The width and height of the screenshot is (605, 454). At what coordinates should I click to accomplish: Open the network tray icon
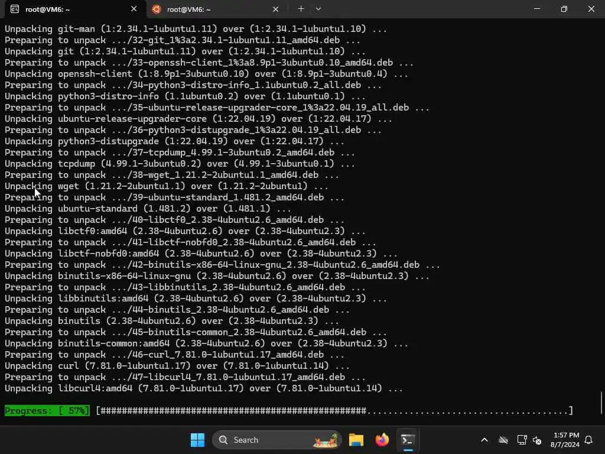coord(522,440)
